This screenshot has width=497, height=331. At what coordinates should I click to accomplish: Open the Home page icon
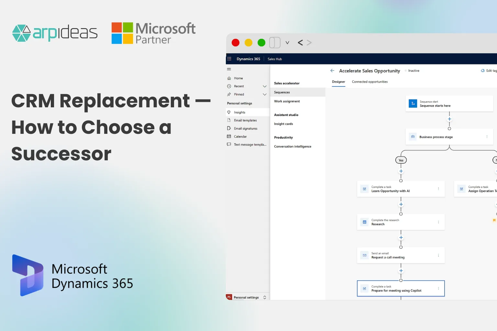click(x=229, y=78)
